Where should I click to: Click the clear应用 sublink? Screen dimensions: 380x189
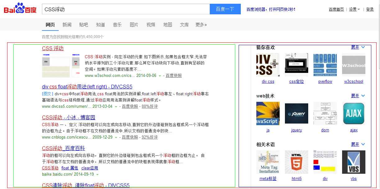tap(90, 168)
